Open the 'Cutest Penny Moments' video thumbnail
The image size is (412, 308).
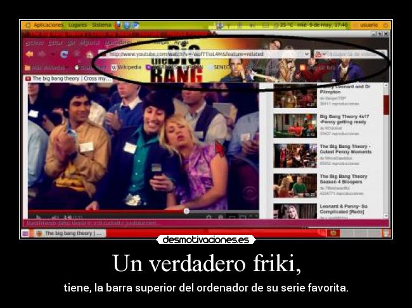point(295,156)
